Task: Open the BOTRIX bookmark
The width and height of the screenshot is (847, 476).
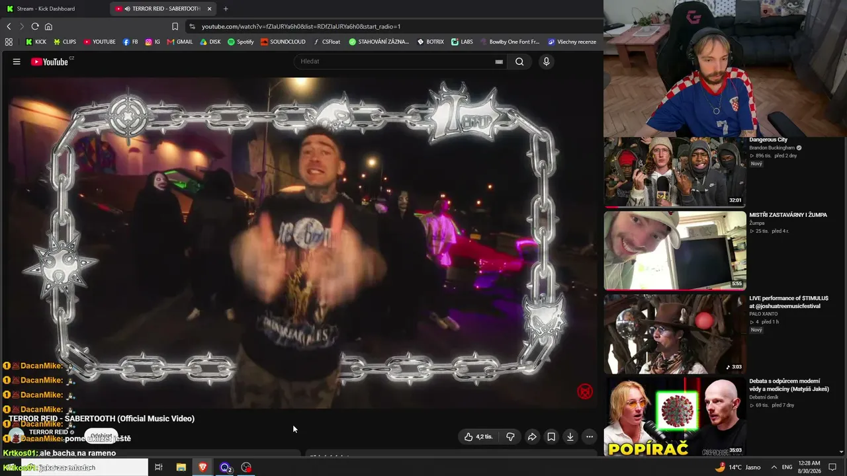Action: [x=431, y=42]
